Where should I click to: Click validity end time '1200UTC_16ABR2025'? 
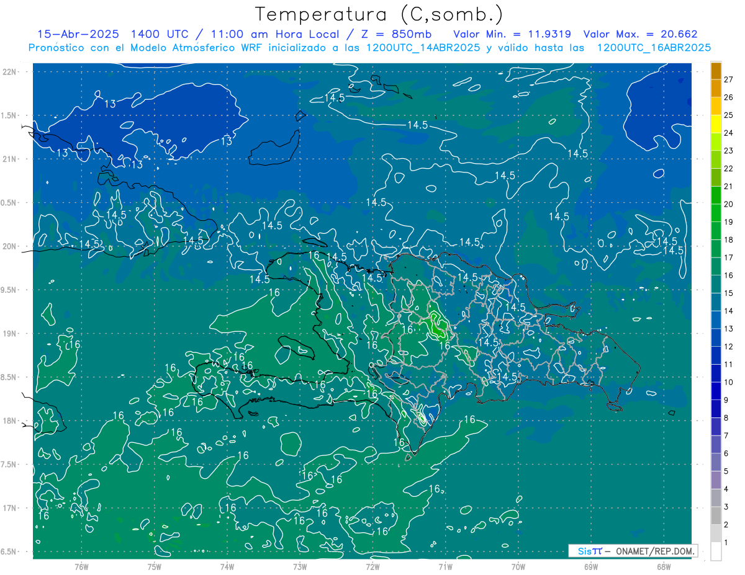(654, 48)
